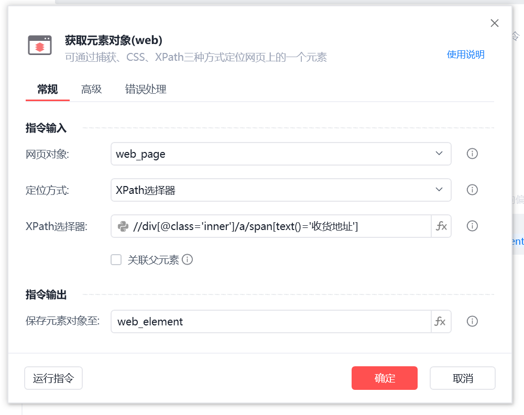Click the 获取元素对象 window icon in header
The height and width of the screenshot is (415, 524).
[x=40, y=46]
